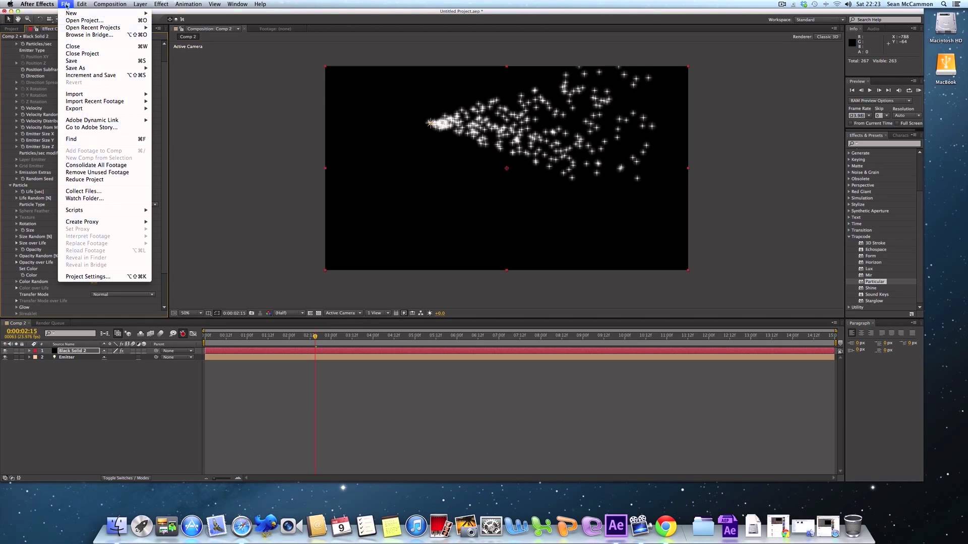This screenshot has height=544, width=968.
Task: Mute audio in Preview panel
Action: (x=899, y=90)
